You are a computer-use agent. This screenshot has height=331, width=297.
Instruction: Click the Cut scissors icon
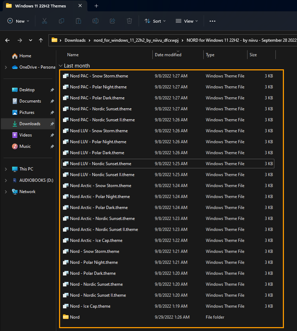44,21
